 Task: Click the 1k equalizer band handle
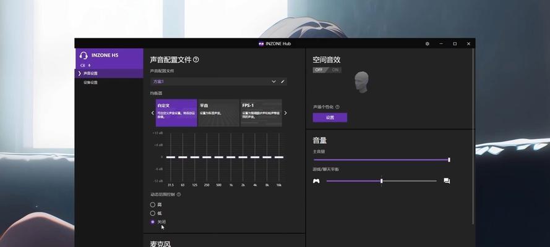click(231, 157)
